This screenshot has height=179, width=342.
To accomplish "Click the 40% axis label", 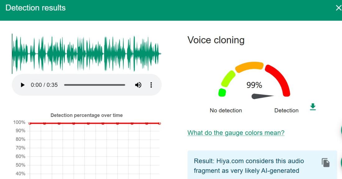I will click(20, 173).
